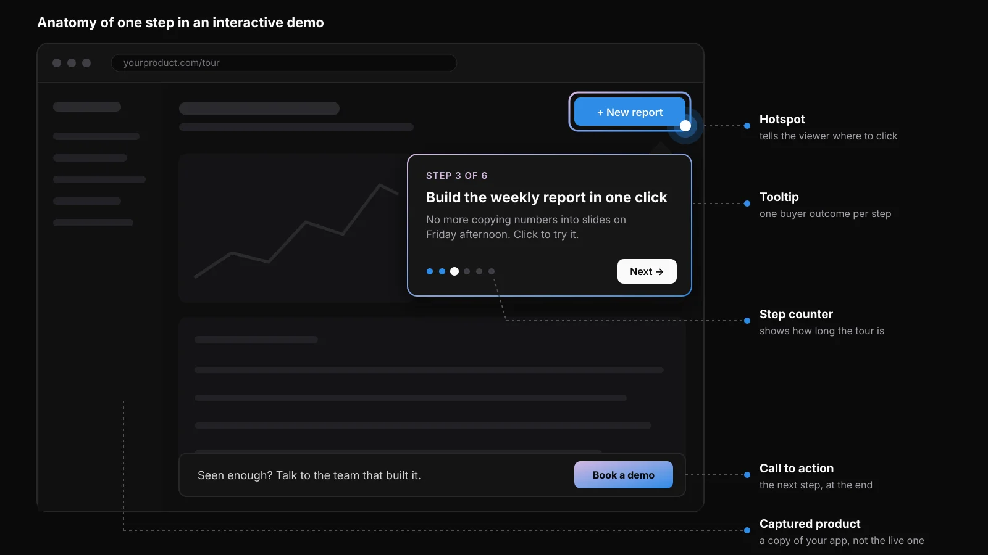The width and height of the screenshot is (988, 555).
Task: Click the tooltip heading 'Build the weekly report in one click'
Action: 546,197
